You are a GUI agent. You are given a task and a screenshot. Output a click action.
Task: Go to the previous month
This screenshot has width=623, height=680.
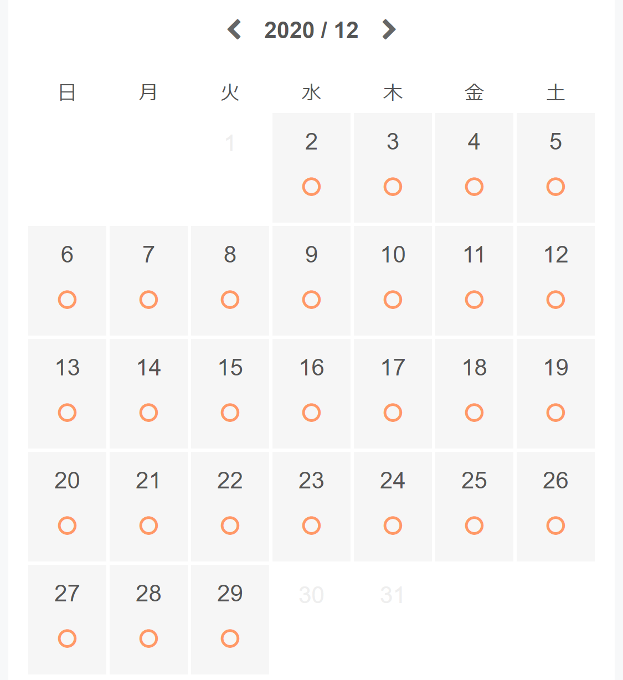tap(234, 29)
